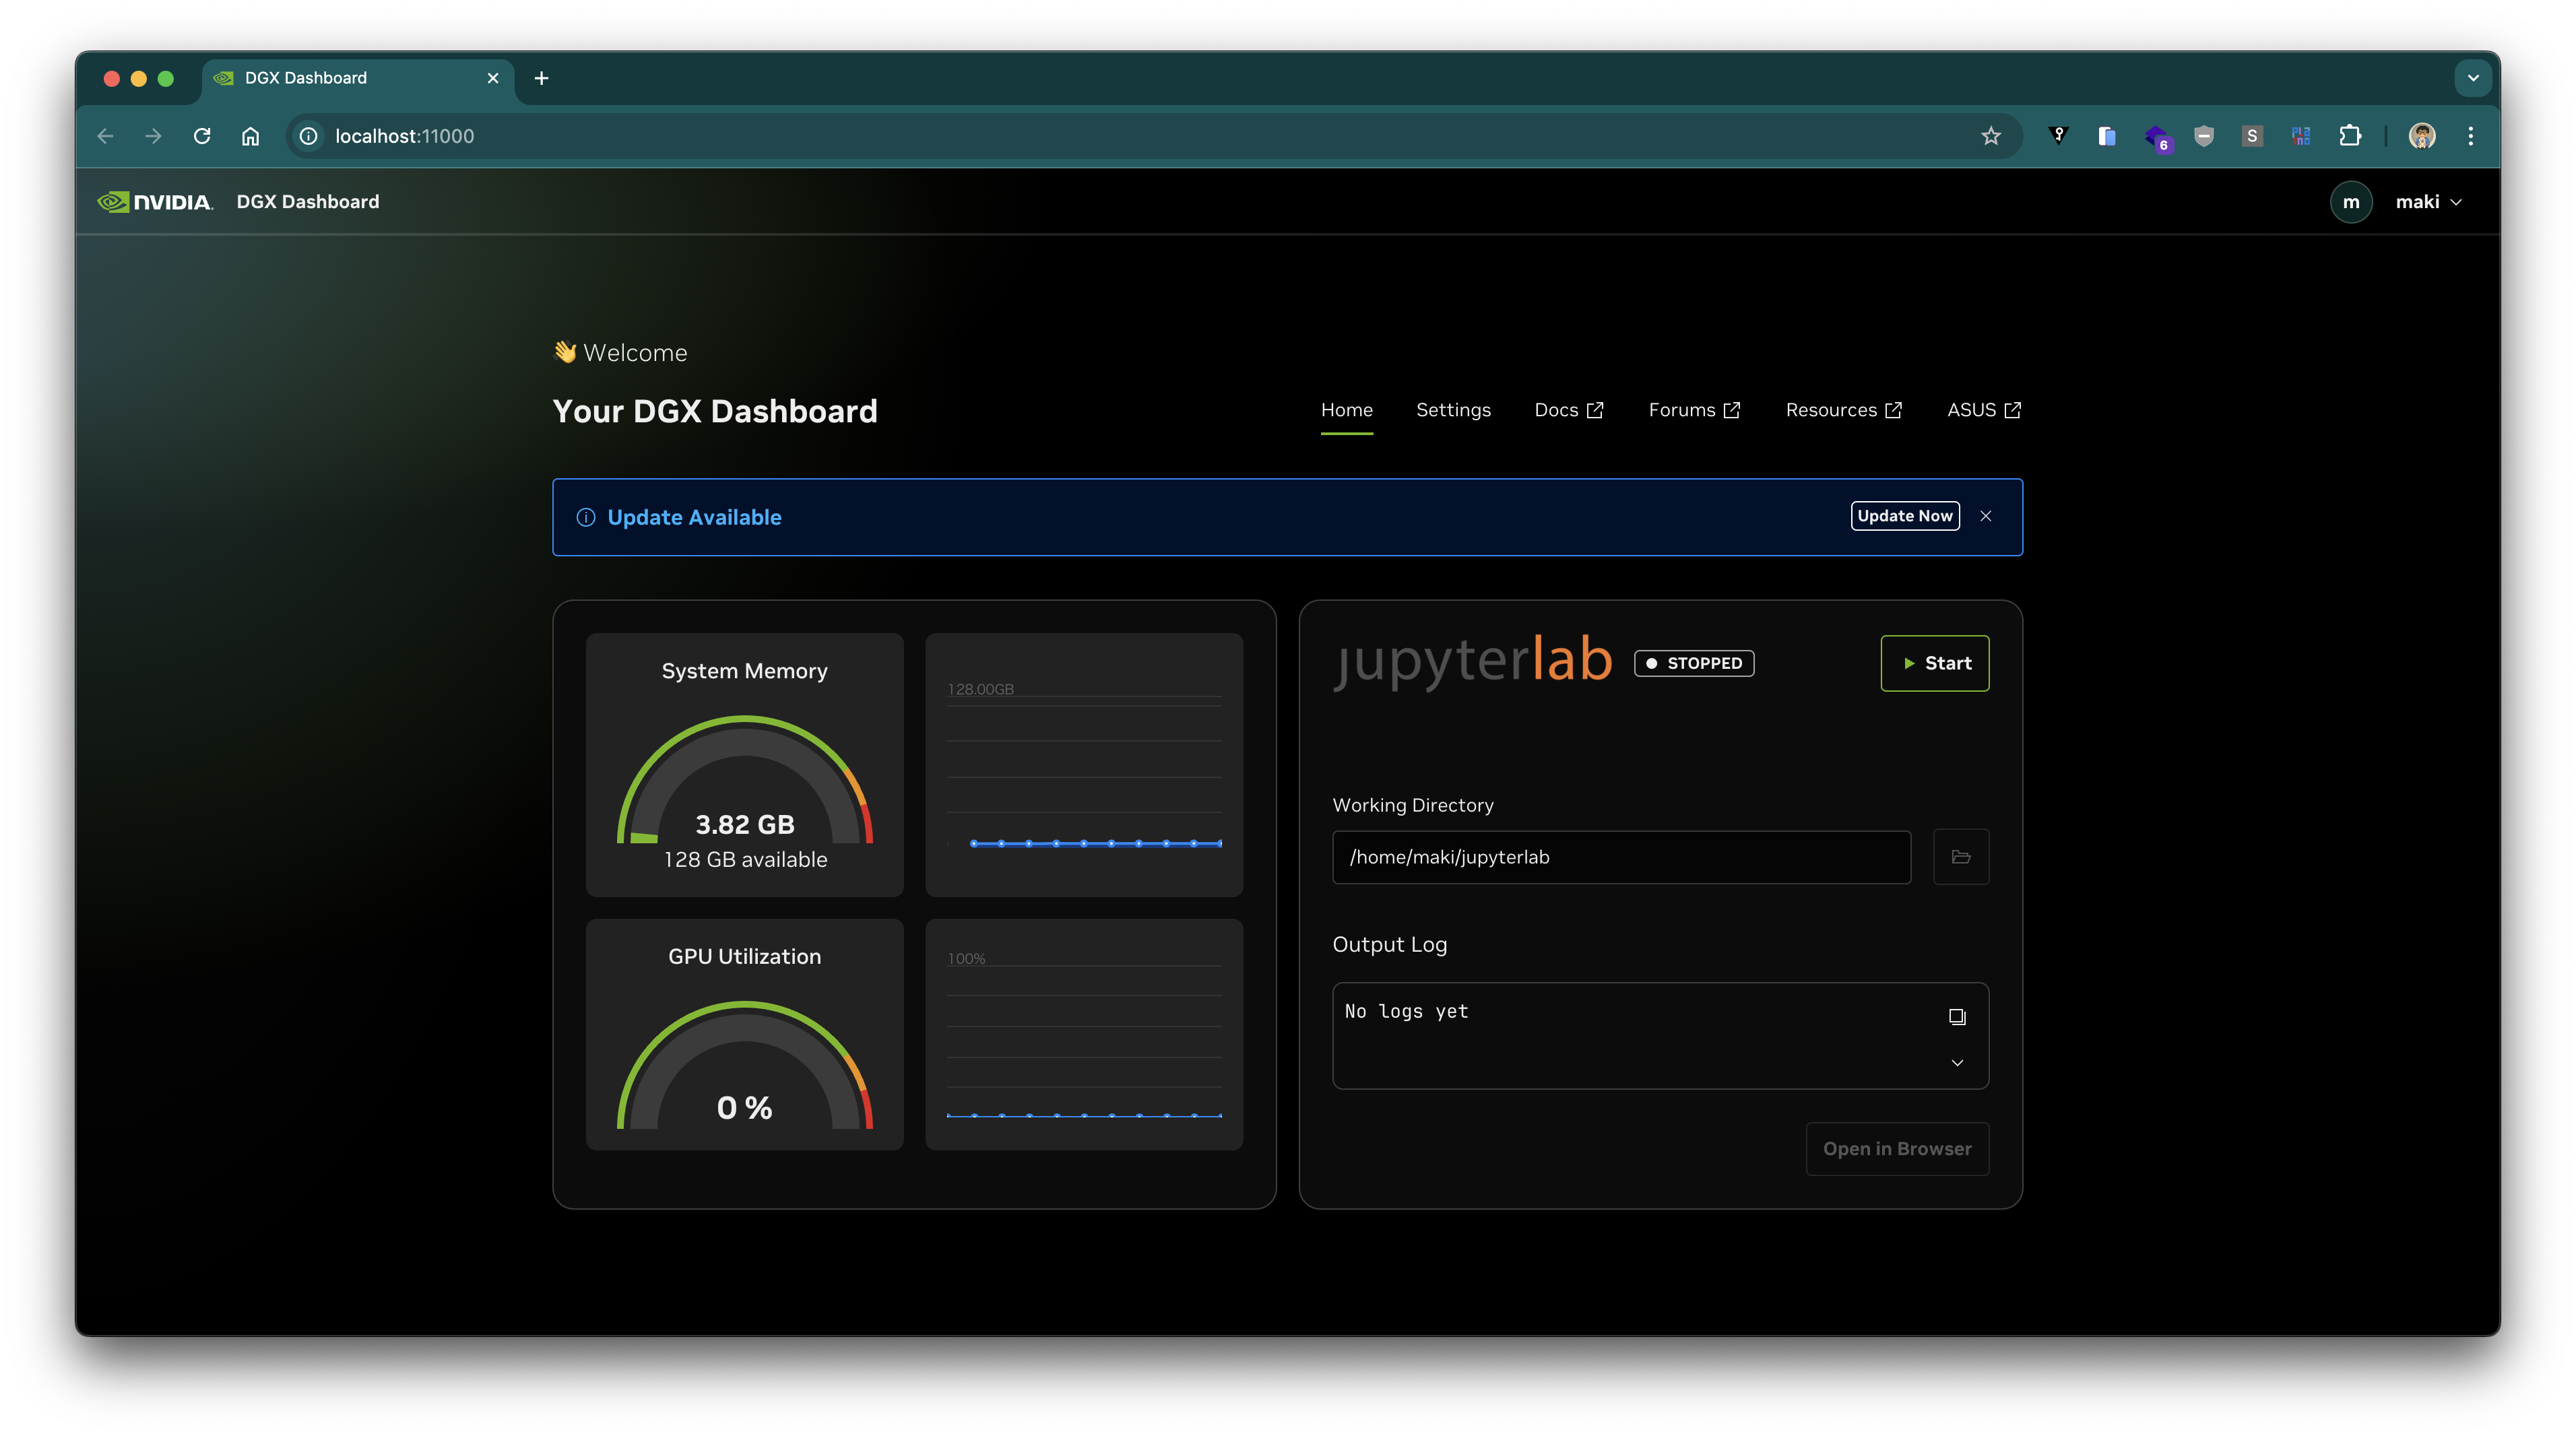Screen dimensions: 2576x1436
Task: Copy output log with copy icon
Action: coord(1957,1017)
